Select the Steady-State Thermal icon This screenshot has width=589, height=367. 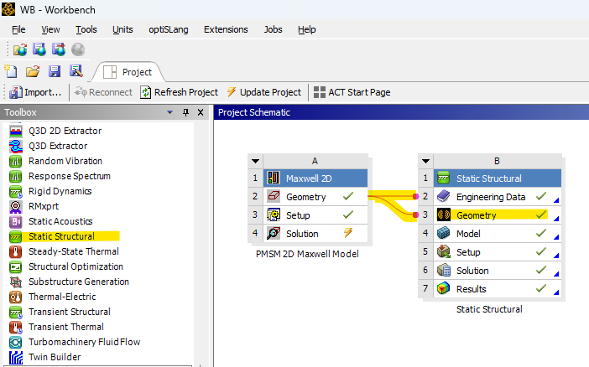pyautogui.click(x=16, y=251)
